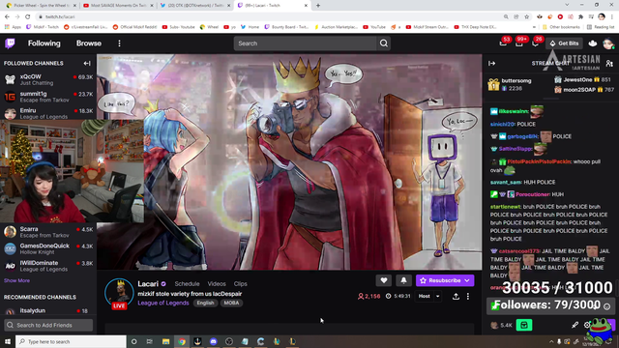The width and height of the screenshot is (619, 348).
Task: Click the Task View taskbar icon
Action: coord(150,341)
